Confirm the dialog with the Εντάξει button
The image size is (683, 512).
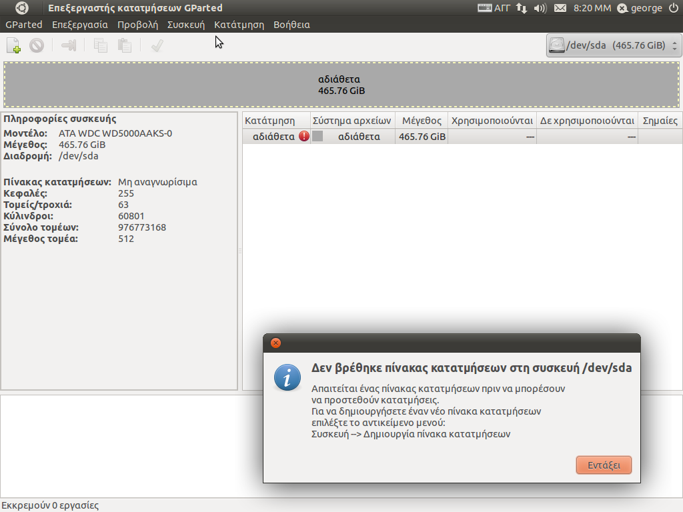[604, 465]
